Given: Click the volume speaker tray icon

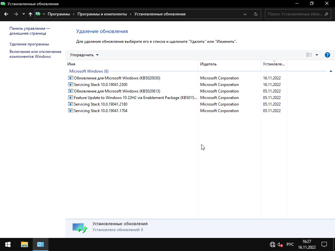Looking at the screenshot, I should click(280, 244).
